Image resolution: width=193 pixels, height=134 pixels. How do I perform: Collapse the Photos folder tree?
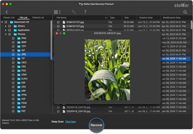pyautogui.click(x=5, y=34)
